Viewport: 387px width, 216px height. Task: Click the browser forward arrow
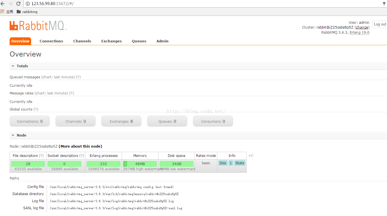coord(10,4)
